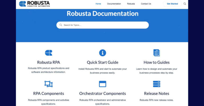Click the Robusta Documentation title
Viewport: 204px width, 106px height.
click(x=103, y=14)
